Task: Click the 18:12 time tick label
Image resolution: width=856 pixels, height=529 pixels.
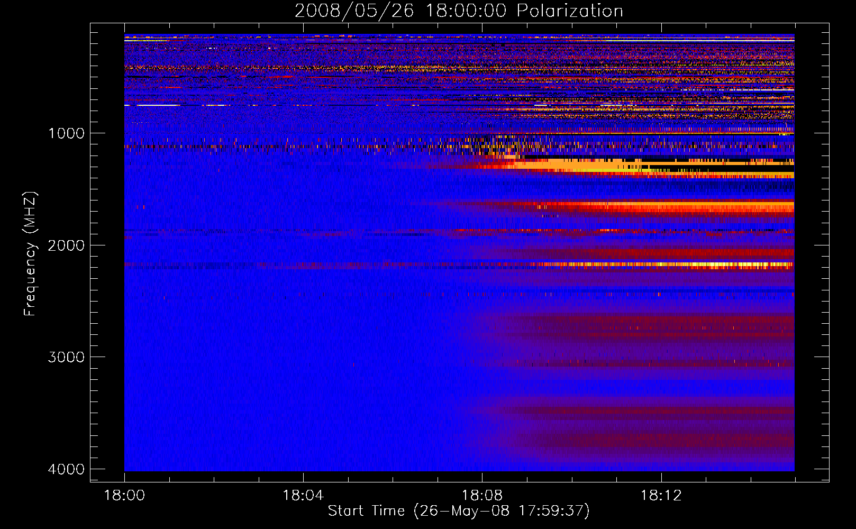Action: coord(661,496)
